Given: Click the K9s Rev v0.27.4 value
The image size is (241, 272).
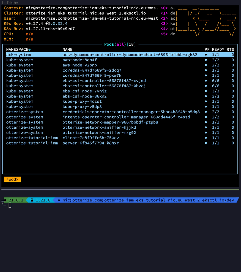Looking at the screenshot, I should pos(34,24).
